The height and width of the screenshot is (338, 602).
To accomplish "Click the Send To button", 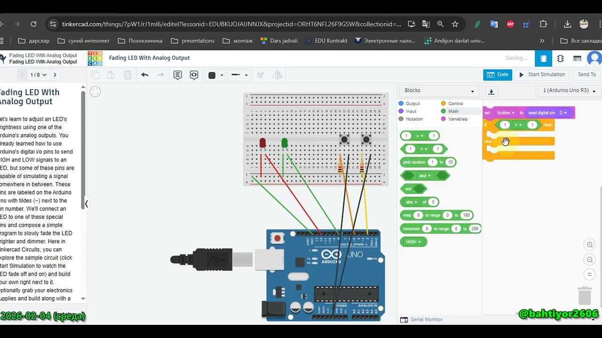I will pos(586,75).
